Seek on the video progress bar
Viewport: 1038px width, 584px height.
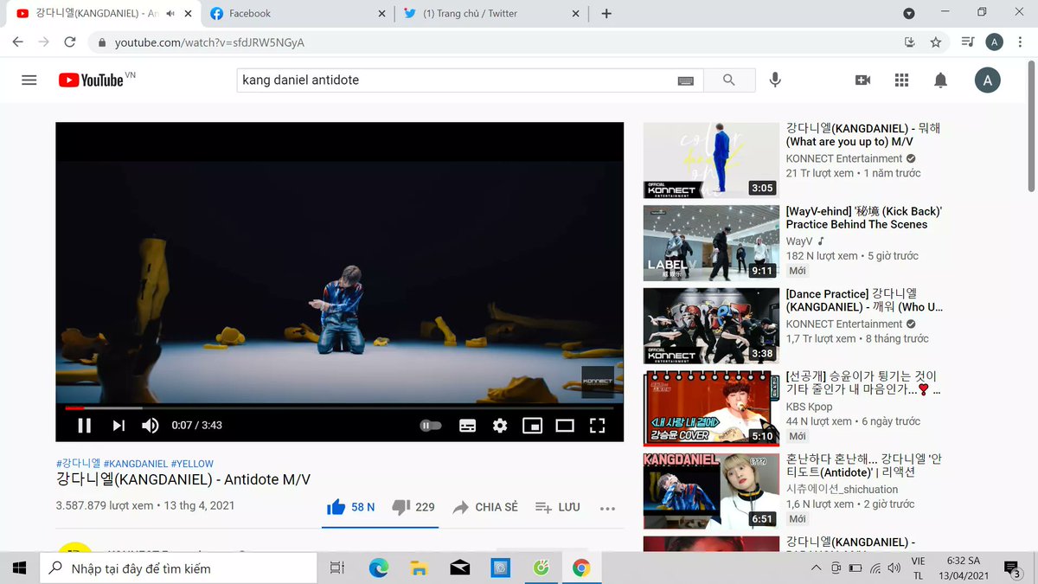point(339,408)
